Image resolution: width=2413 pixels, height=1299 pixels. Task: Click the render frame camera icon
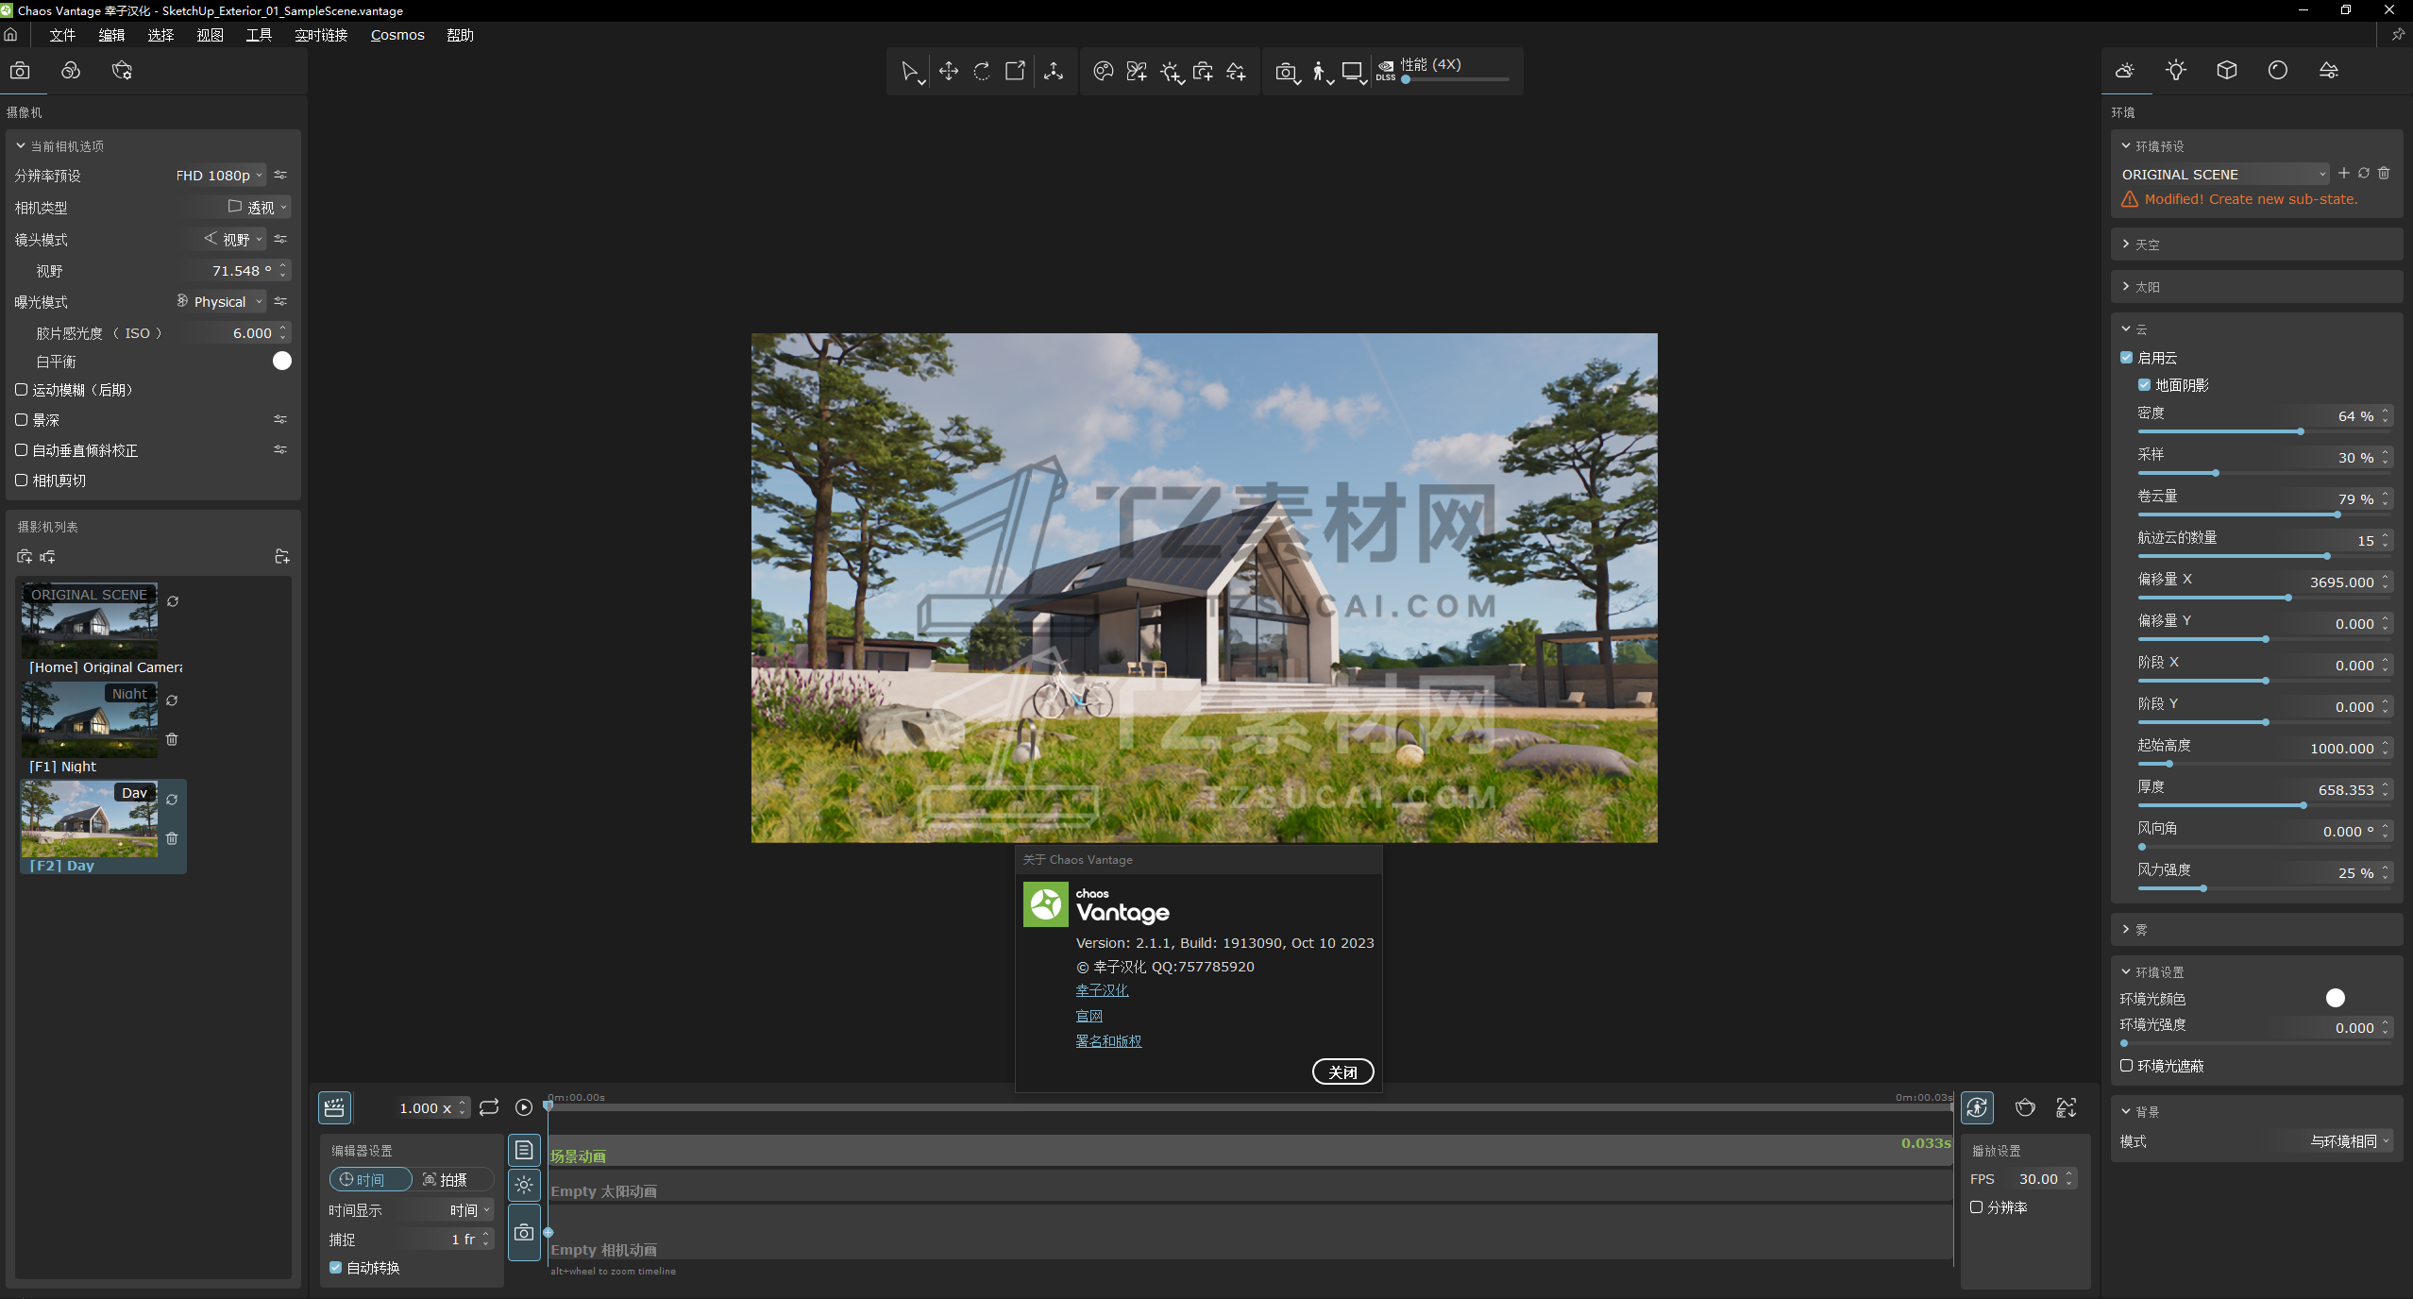[1285, 72]
